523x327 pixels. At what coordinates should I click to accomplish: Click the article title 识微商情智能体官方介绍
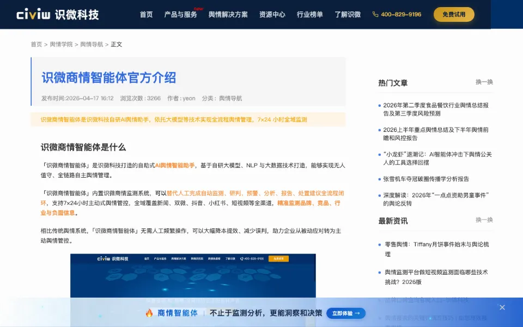click(x=109, y=77)
